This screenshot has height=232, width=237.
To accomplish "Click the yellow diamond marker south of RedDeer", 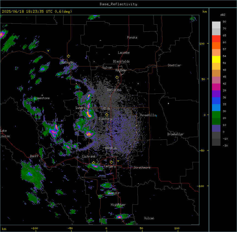I will 117,77.
